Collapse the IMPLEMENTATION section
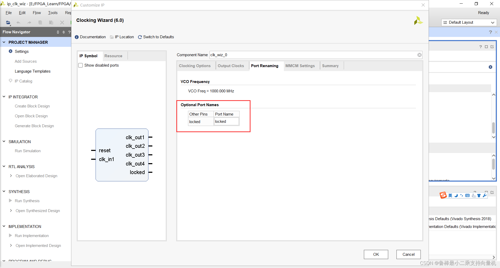Image resolution: width=500 pixels, height=268 pixels. pyautogui.click(x=4, y=226)
